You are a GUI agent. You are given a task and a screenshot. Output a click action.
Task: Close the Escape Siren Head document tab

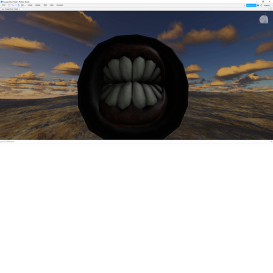(20, 9)
